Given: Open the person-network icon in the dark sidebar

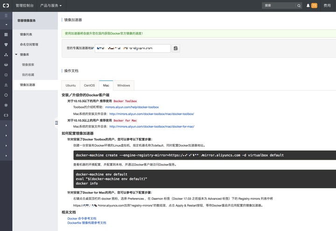Looking at the screenshot, I should (x=6, y=85).
